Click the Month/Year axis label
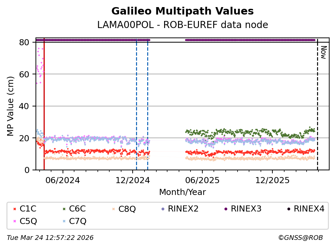Screen dimensions: 336x248 (x=182, y=192)
